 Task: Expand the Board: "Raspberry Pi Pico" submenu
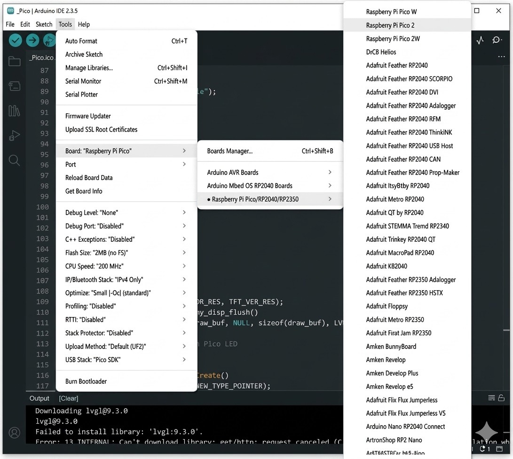tap(126, 151)
